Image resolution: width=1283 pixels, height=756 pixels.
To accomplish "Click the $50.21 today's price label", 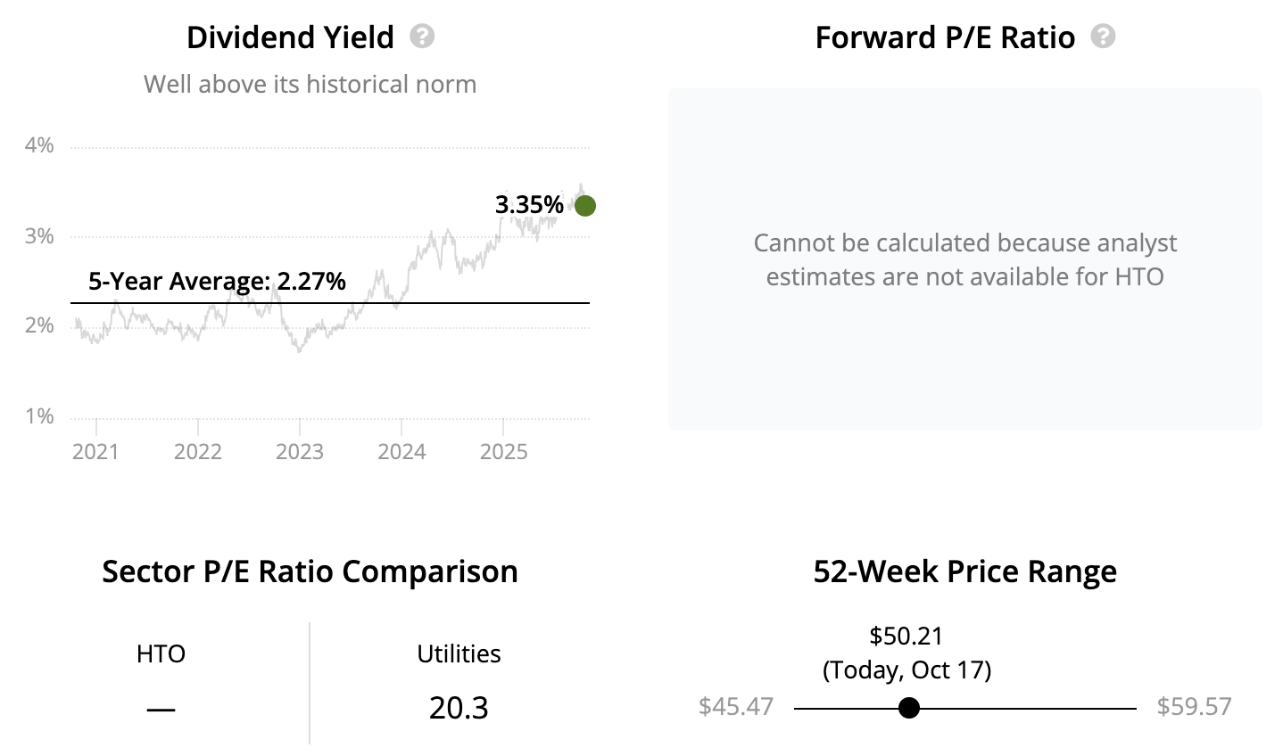I will [x=906, y=636].
